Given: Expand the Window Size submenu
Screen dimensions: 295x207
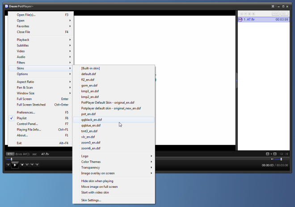Looking at the screenshot, I should [x=41, y=93].
